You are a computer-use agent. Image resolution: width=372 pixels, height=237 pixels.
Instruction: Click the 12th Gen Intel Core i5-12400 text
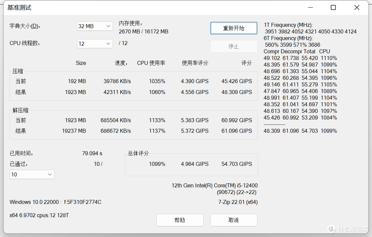click(215, 186)
